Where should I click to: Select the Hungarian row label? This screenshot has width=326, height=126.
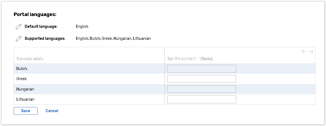[25, 89]
